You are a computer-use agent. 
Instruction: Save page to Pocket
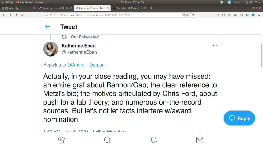click(x=223, y=15)
